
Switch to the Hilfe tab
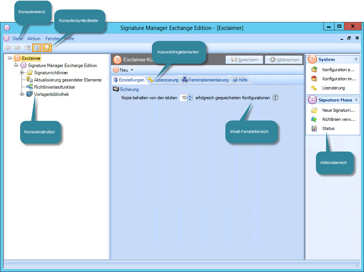pos(240,80)
